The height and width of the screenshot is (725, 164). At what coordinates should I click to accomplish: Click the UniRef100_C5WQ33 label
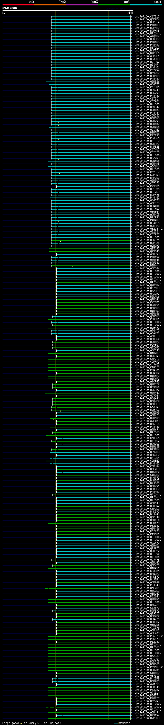147,116
